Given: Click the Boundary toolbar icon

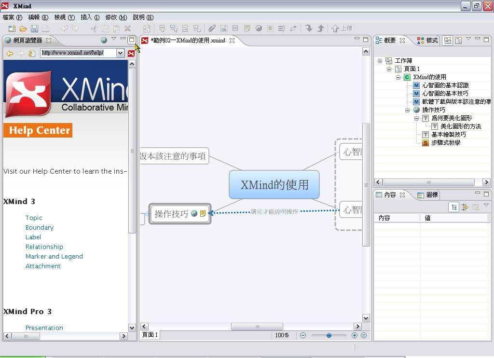Looking at the screenshot, I should click(x=270, y=28).
